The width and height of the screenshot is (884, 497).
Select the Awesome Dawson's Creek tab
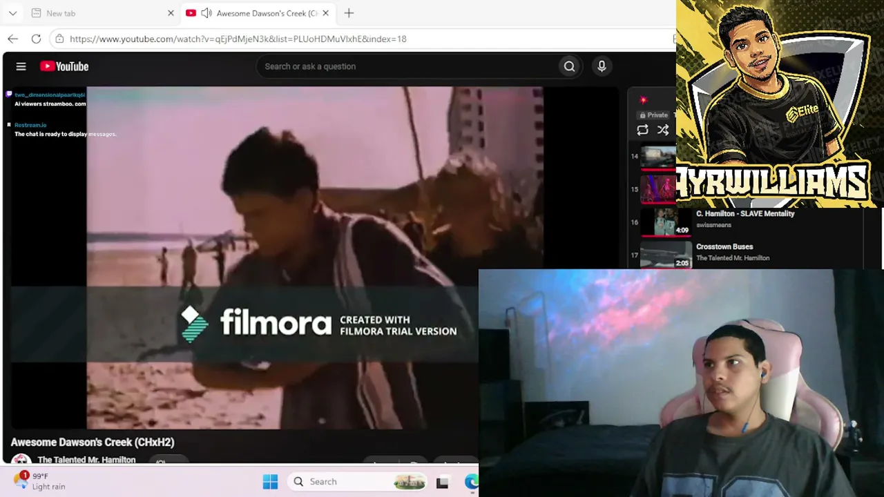[x=258, y=13]
